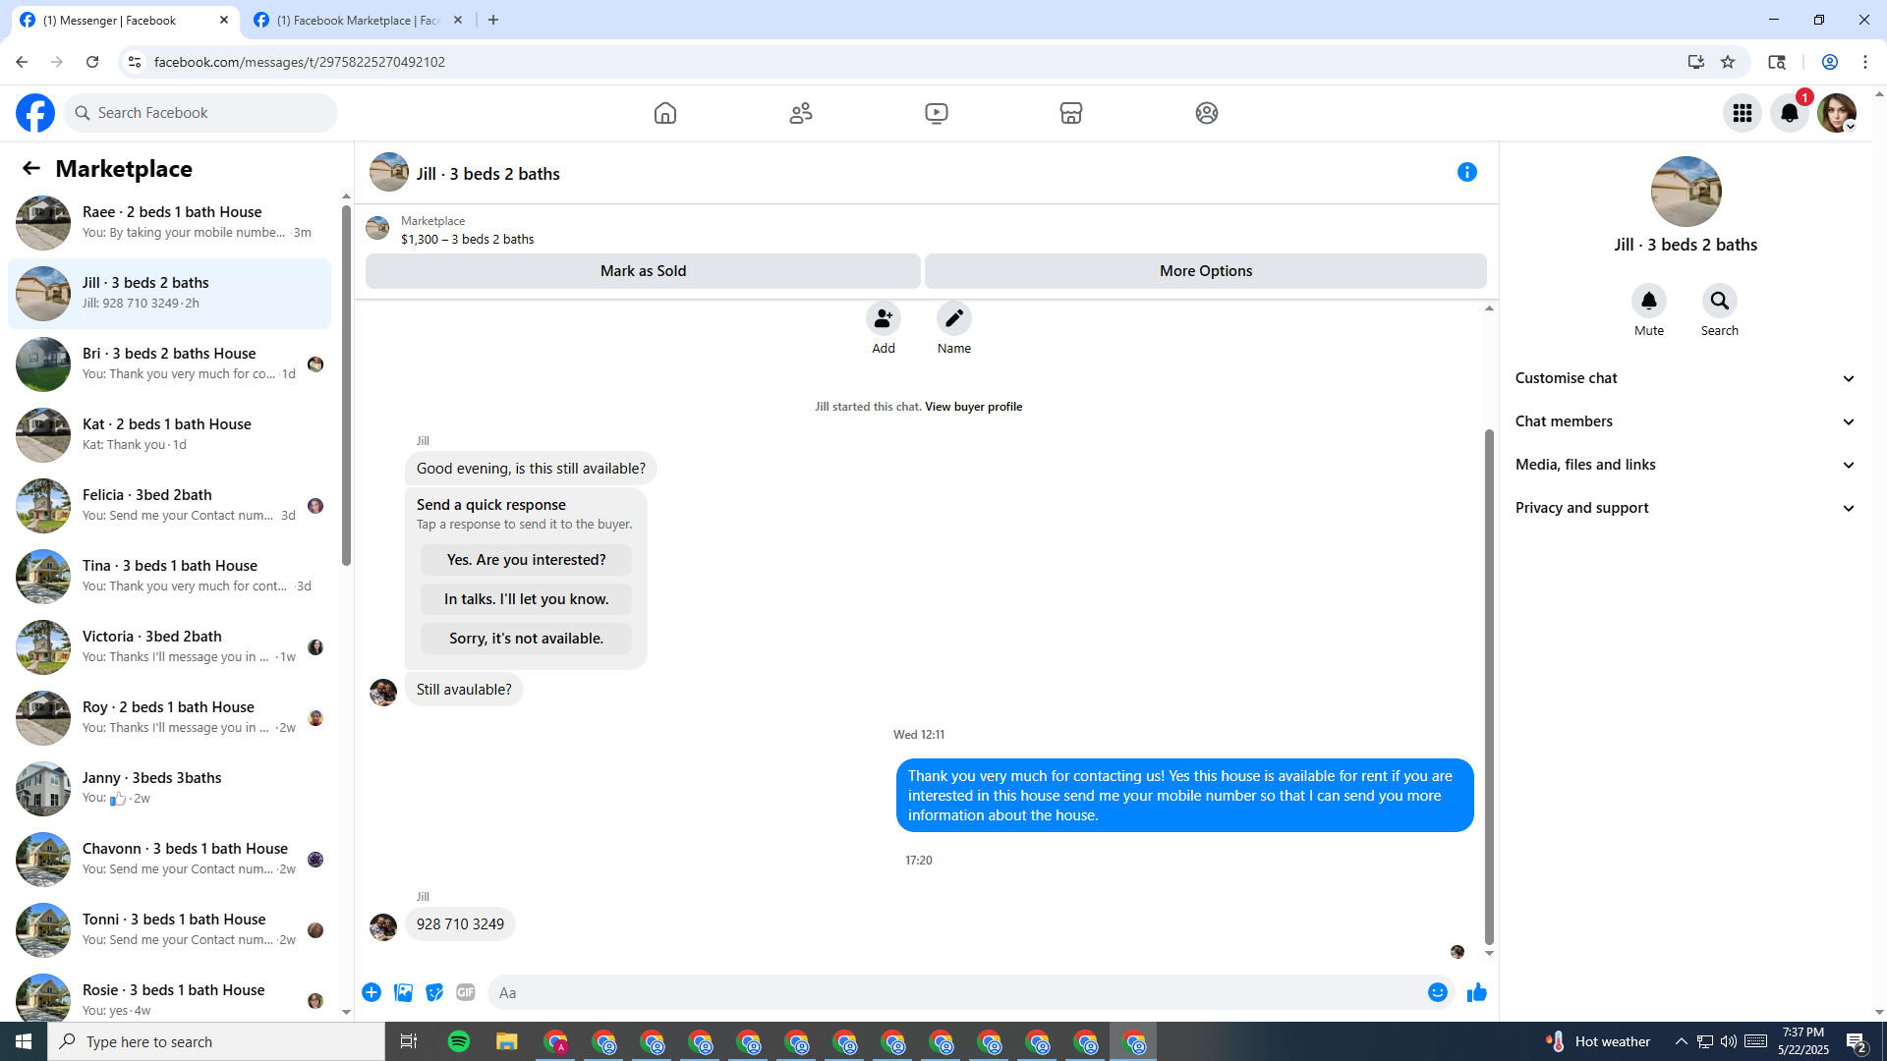Click the Windows taskbar search box

[216, 1041]
